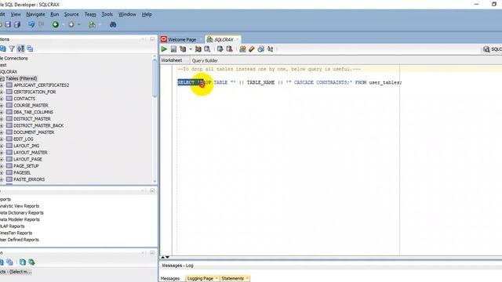Click the CASCADE keyword in the query
Screen dimensions: 502x282
pyautogui.click(x=304, y=82)
